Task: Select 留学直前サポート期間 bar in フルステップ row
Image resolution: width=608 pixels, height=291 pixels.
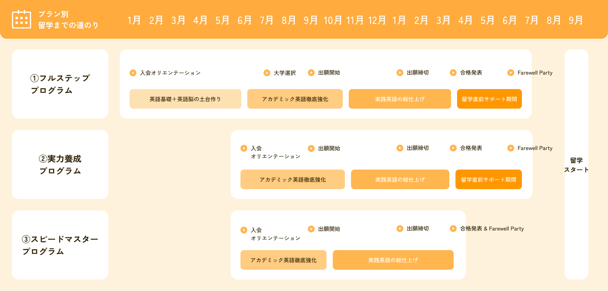Action: [489, 99]
